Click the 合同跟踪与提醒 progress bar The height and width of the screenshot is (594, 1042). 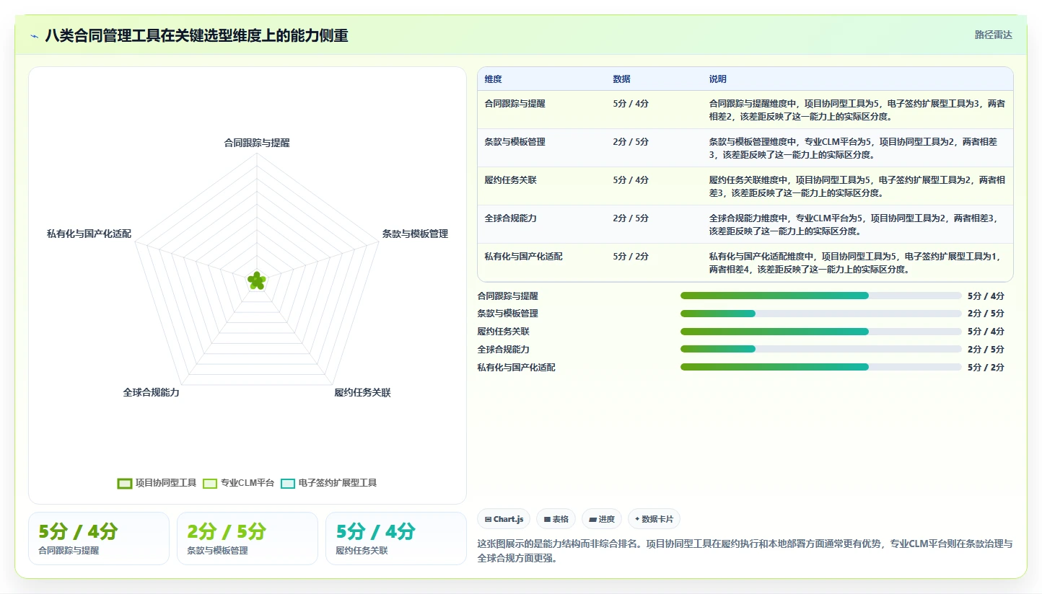(821, 296)
